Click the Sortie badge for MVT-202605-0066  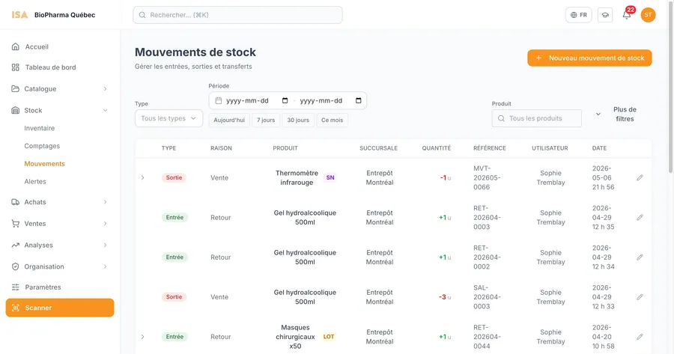pos(174,177)
